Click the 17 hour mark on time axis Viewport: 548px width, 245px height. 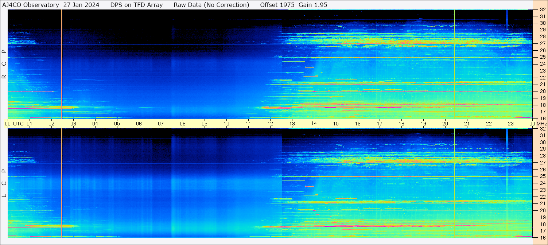coord(380,124)
